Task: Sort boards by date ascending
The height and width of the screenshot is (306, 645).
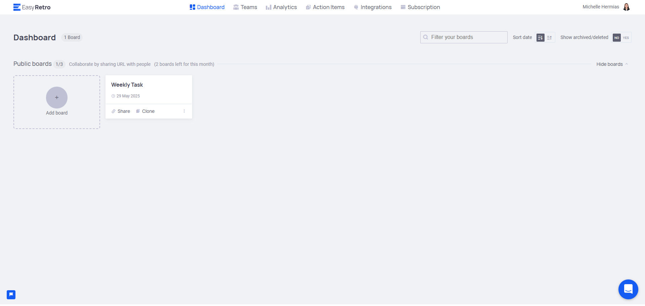Action: click(550, 38)
